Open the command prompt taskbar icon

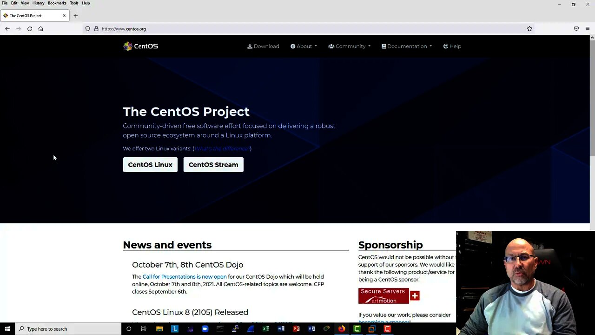pyautogui.click(x=220, y=329)
